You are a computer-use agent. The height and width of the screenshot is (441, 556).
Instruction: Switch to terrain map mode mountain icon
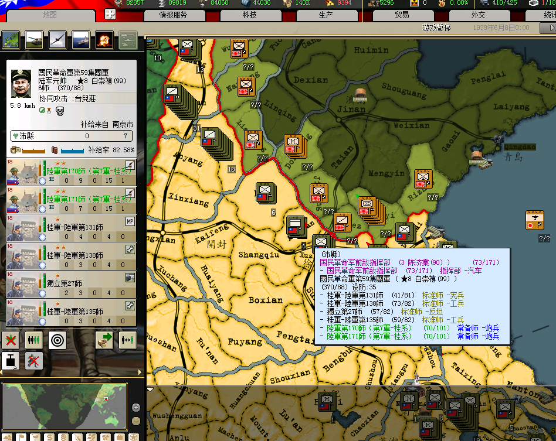pyautogui.click(x=7, y=437)
